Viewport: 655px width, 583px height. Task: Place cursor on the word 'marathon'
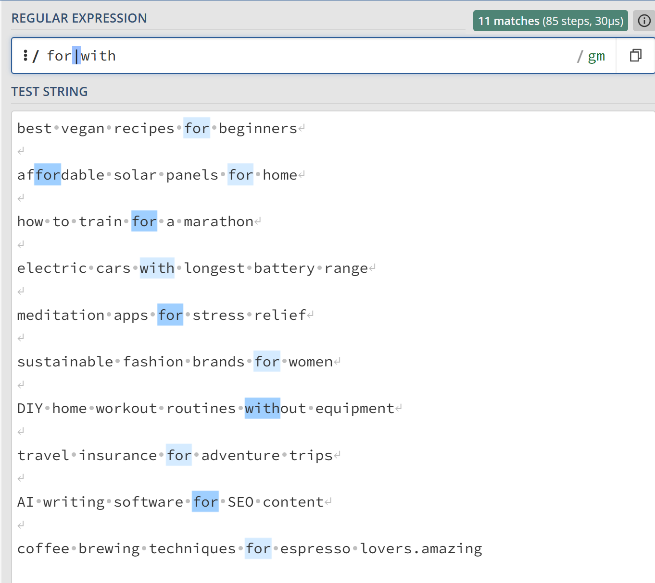click(x=218, y=221)
